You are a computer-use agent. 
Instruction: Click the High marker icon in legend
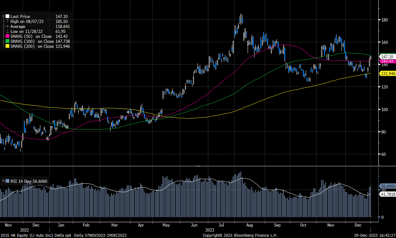(x=7, y=21)
